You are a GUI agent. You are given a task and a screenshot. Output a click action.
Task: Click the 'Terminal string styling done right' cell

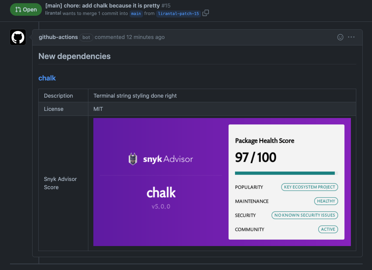point(222,95)
